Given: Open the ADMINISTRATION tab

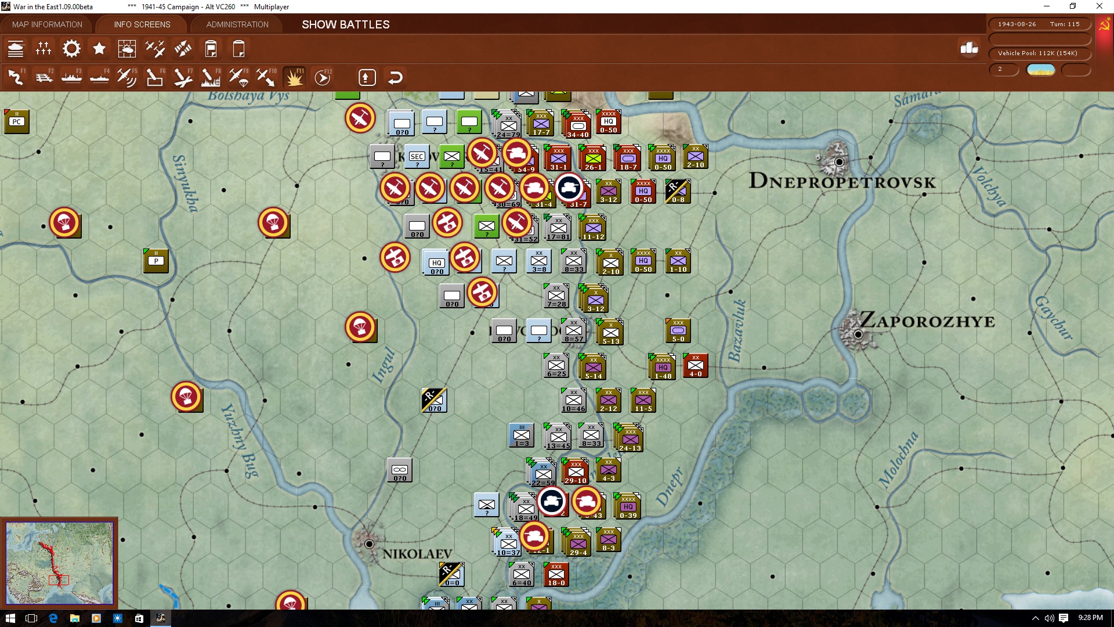Looking at the screenshot, I should [x=237, y=24].
